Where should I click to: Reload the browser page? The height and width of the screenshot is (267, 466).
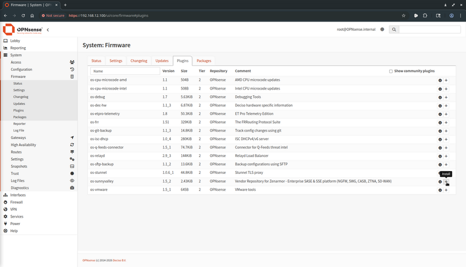point(23,16)
